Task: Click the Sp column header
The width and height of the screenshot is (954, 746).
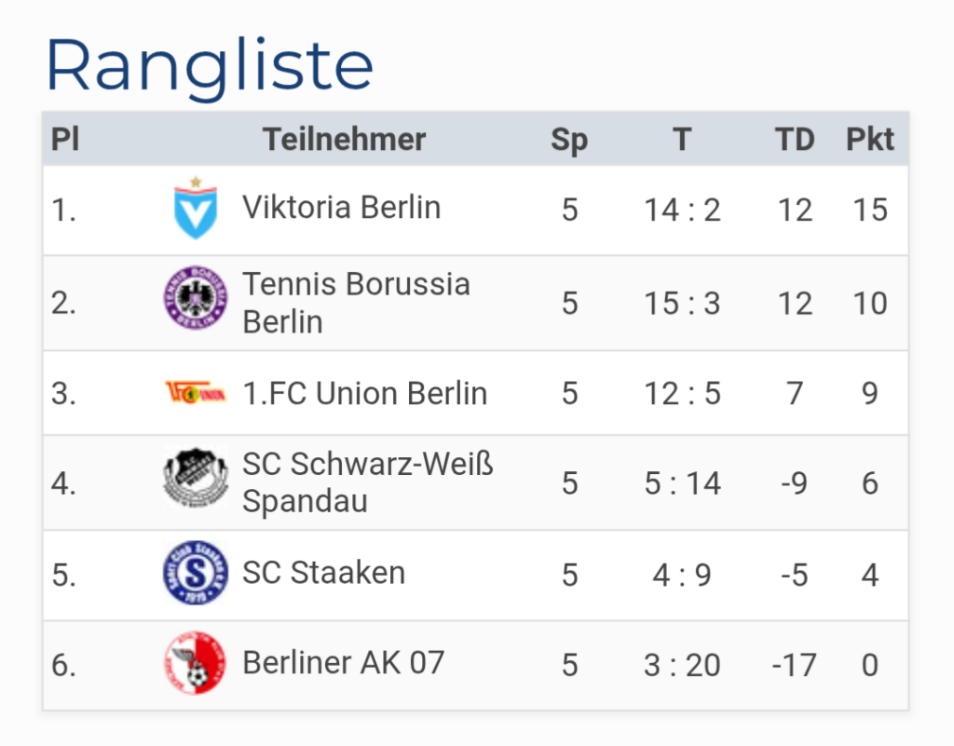Action: (569, 140)
